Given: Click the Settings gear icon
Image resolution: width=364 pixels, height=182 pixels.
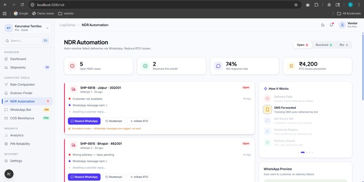Looking at the screenshot, I should (x=6, y=161).
